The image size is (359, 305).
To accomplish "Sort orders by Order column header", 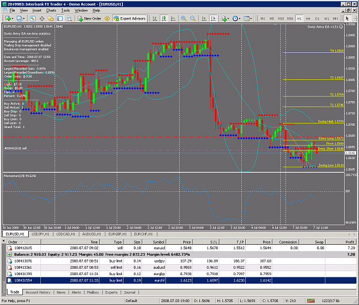I will [x=24, y=242].
